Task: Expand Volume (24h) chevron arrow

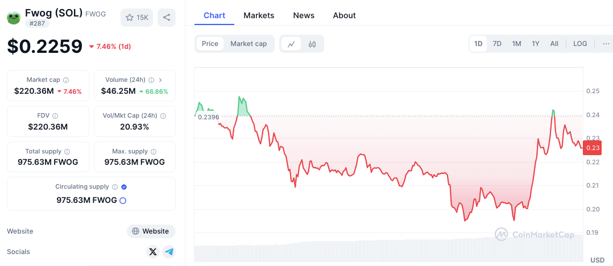Action: click(160, 80)
